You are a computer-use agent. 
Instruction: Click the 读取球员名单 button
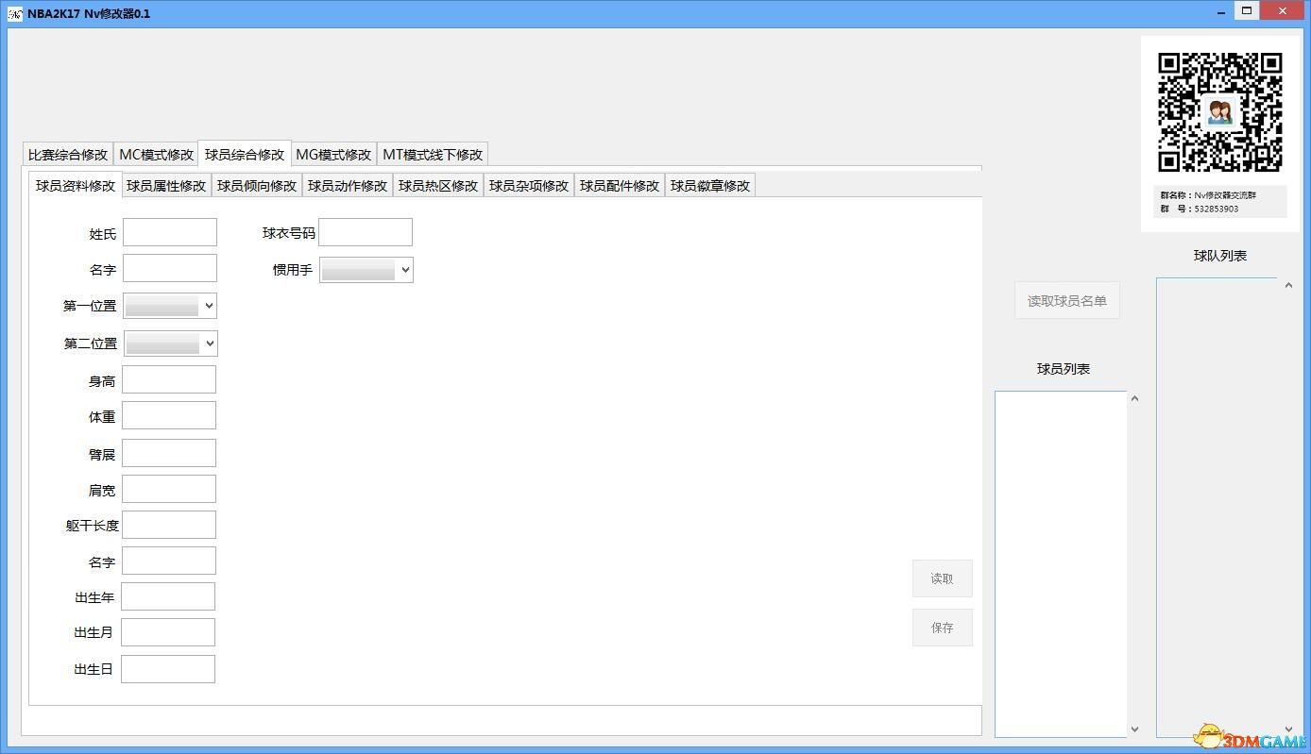[1067, 301]
